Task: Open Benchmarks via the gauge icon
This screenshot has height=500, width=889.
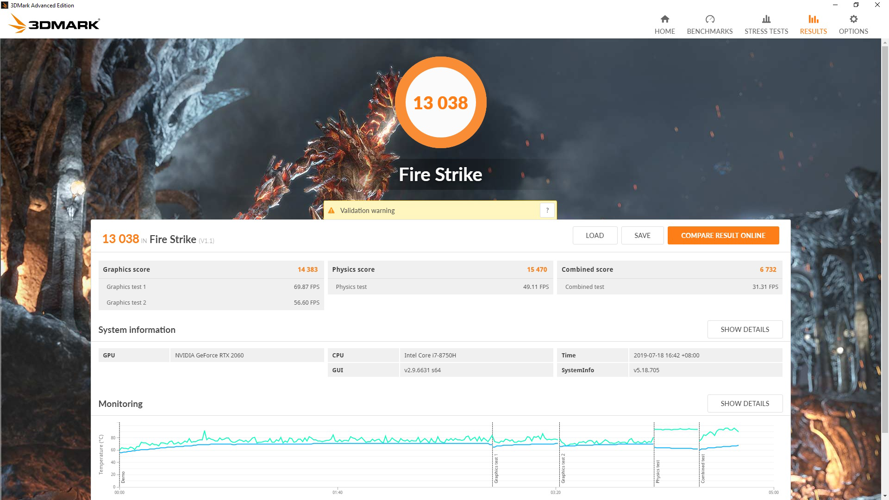Action: (709, 19)
